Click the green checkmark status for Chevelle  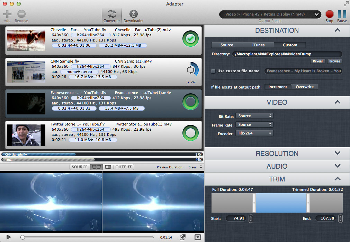(190, 39)
